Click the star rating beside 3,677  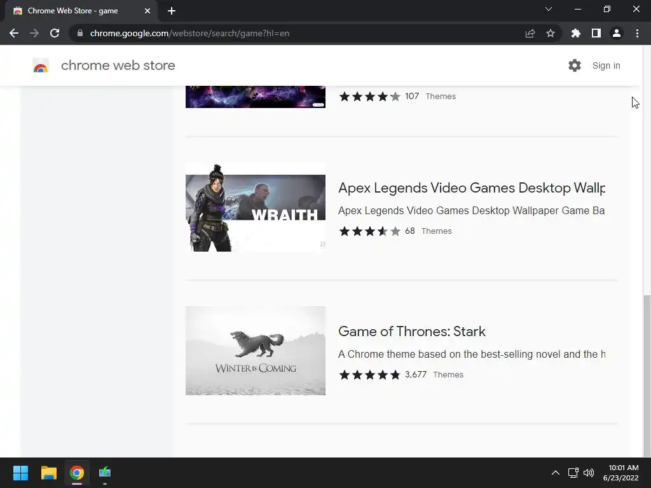point(369,375)
